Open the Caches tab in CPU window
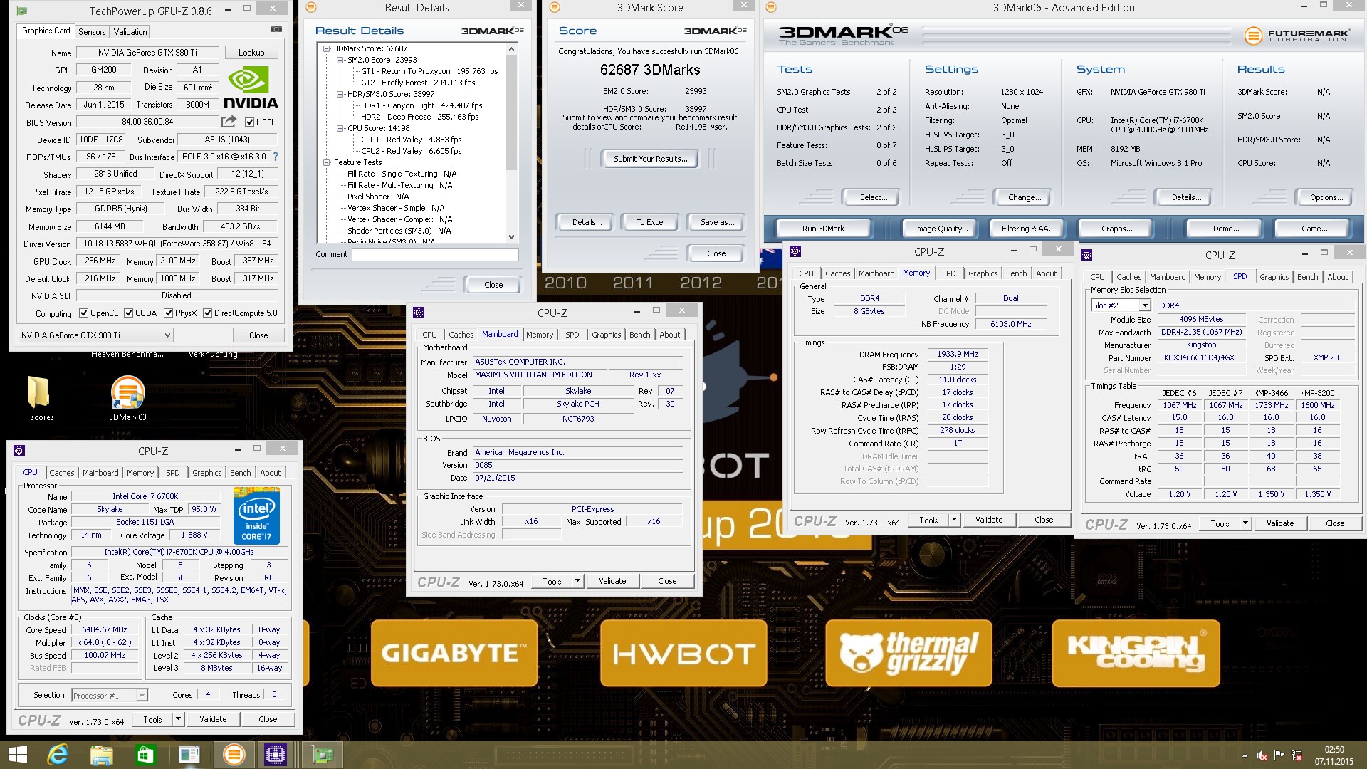 [61, 473]
